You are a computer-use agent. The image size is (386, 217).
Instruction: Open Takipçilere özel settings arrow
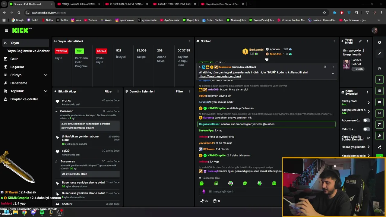(x=368, y=112)
